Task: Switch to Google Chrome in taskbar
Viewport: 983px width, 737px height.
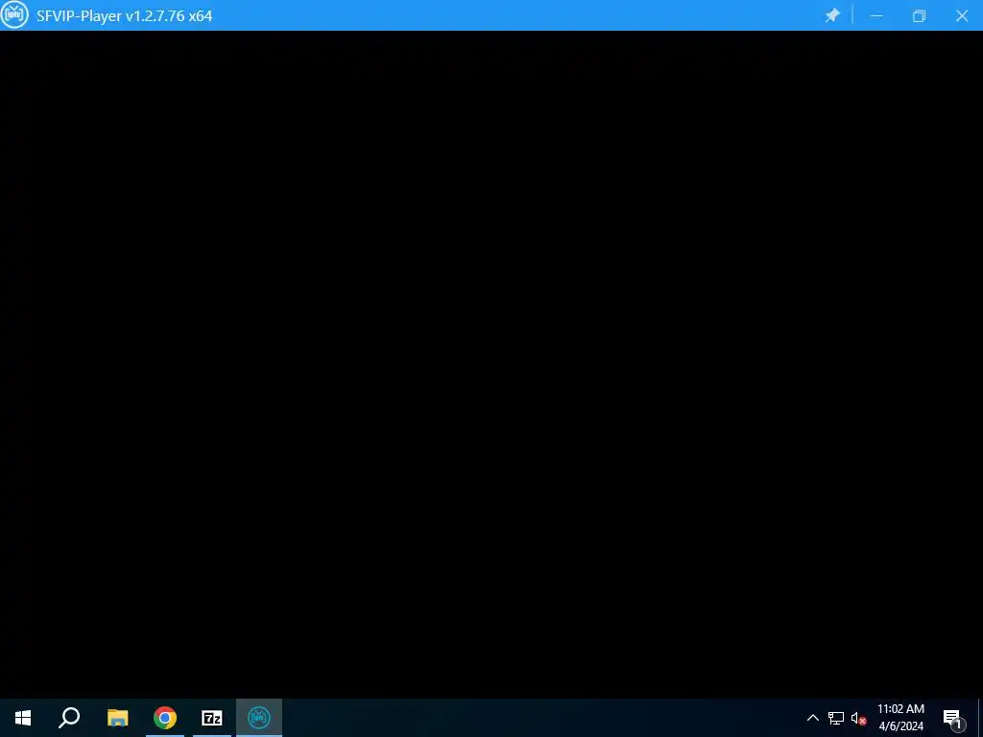Action: [165, 718]
